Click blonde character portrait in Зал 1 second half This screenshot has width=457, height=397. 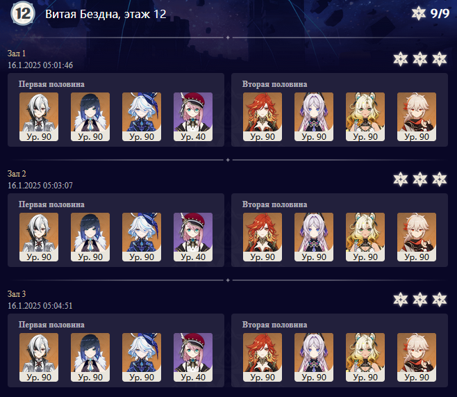pyautogui.click(x=365, y=117)
